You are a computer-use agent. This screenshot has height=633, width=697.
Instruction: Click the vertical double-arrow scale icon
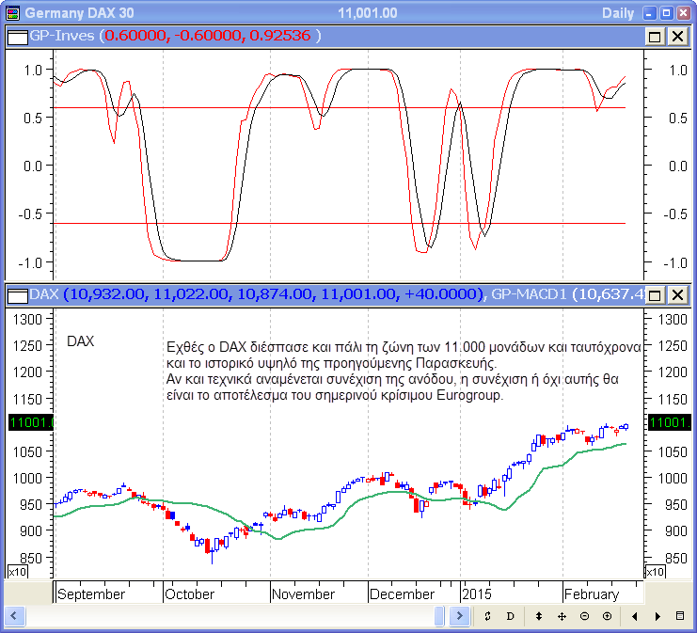click(x=539, y=616)
